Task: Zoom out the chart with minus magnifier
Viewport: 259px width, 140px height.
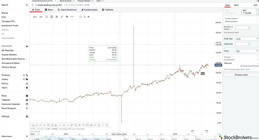Action: point(81,17)
